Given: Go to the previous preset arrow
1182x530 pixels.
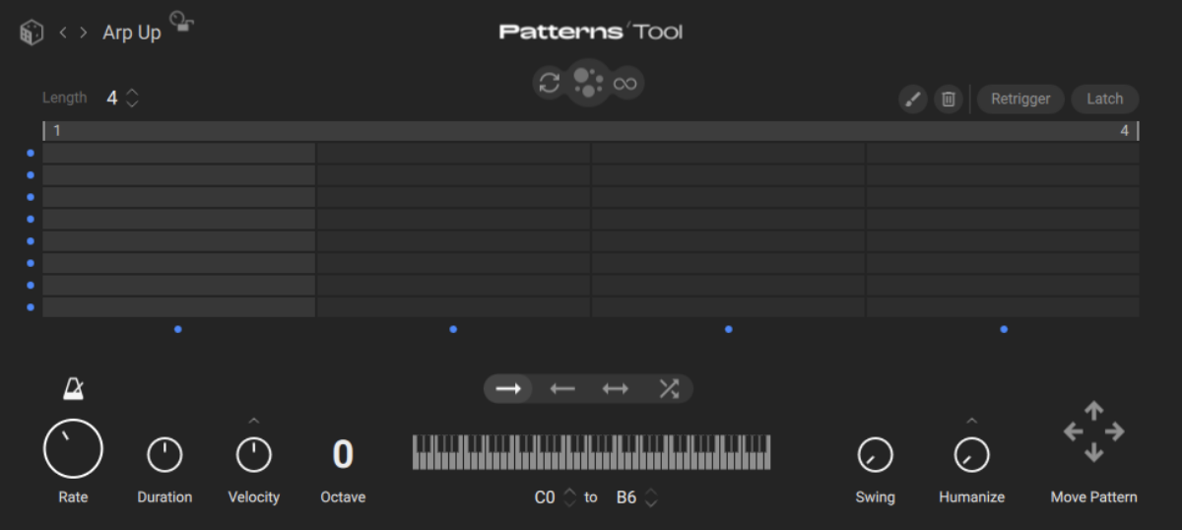Looking at the screenshot, I should click(63, 33).
